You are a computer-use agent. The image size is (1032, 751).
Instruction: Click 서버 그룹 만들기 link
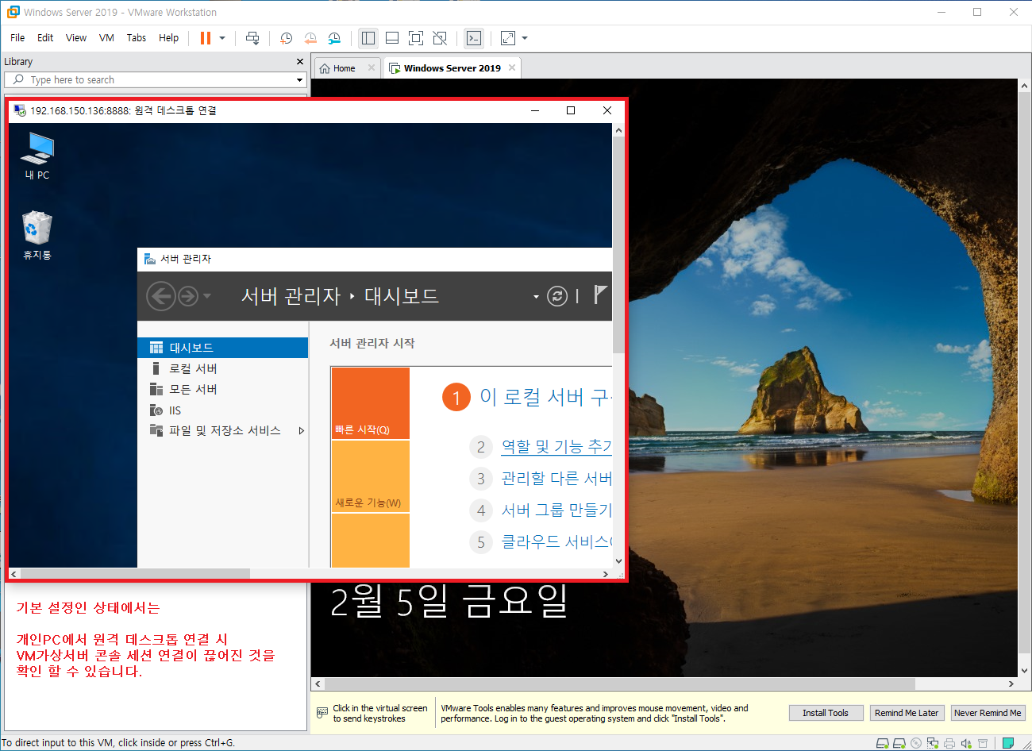click(x=556, y=510)
